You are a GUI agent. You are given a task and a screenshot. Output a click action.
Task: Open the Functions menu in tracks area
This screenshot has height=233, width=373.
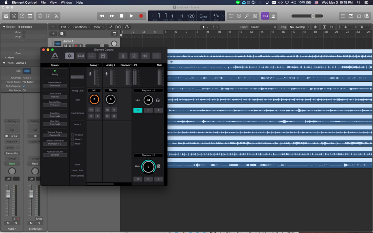[81, 27]
